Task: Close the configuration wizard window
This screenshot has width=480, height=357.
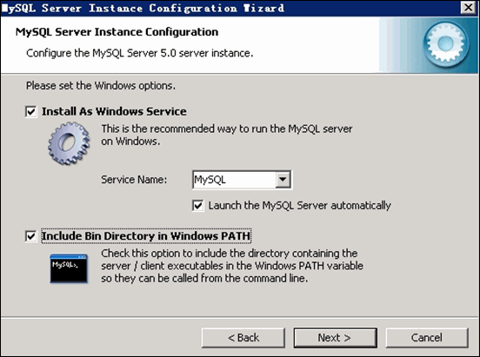Action: (469, 8)
